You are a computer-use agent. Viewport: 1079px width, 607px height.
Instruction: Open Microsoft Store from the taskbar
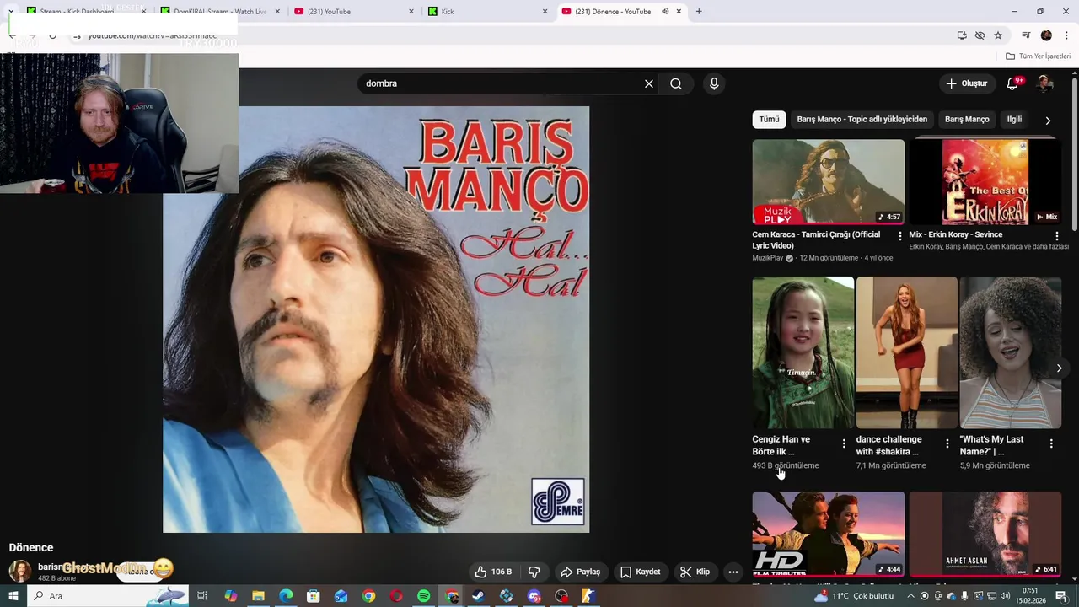tap(313, 596)
